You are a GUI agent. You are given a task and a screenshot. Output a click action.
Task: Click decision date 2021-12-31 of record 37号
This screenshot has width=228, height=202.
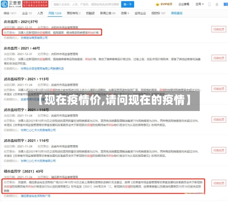[25, 27]
